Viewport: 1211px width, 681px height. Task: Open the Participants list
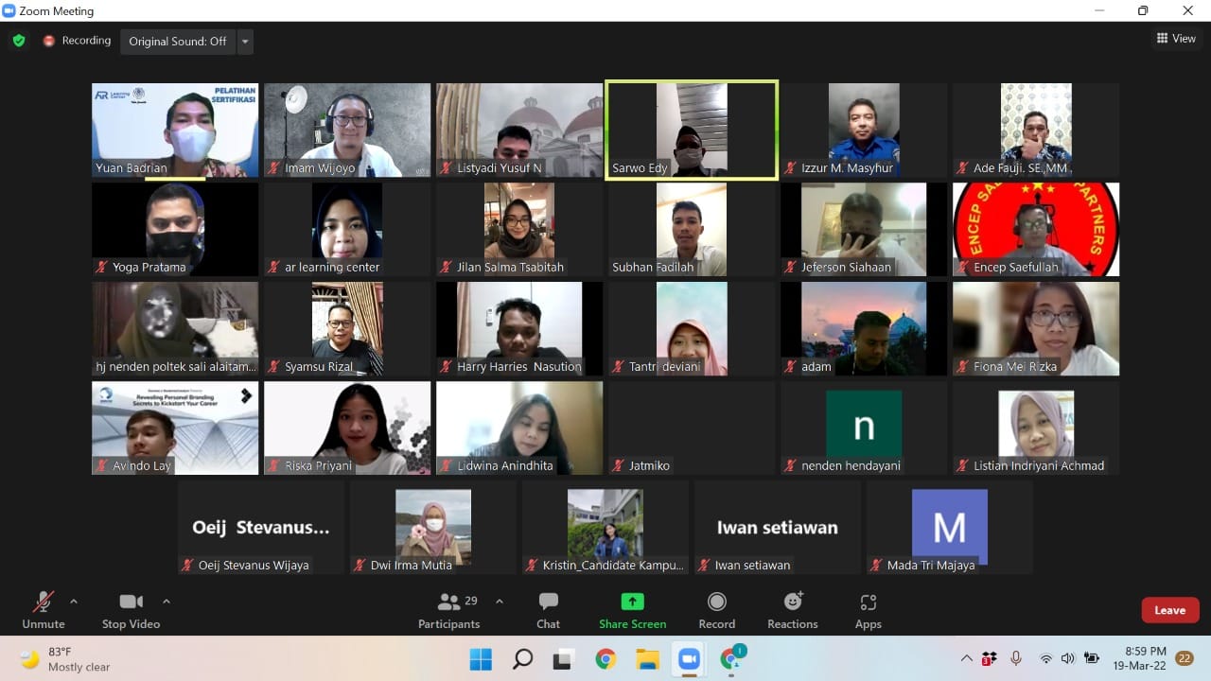(449, 610)
